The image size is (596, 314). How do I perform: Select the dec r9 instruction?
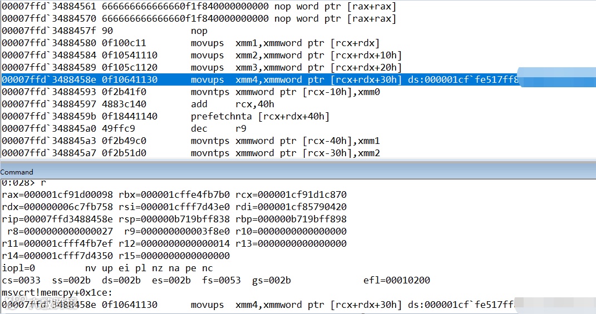(x=124, y=128)
